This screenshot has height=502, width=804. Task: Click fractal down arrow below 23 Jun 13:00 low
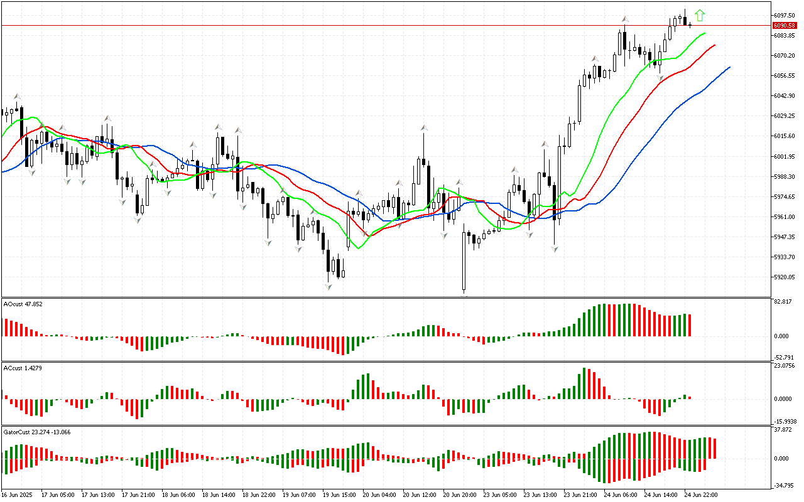coord(555,249)
